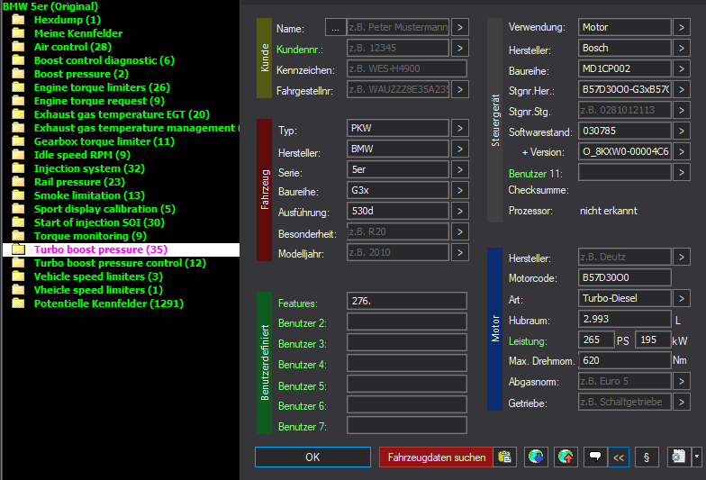706x480 pixels.
Task: Click the document settings icon
Action: pyautogui.click(x=679, y=457)
